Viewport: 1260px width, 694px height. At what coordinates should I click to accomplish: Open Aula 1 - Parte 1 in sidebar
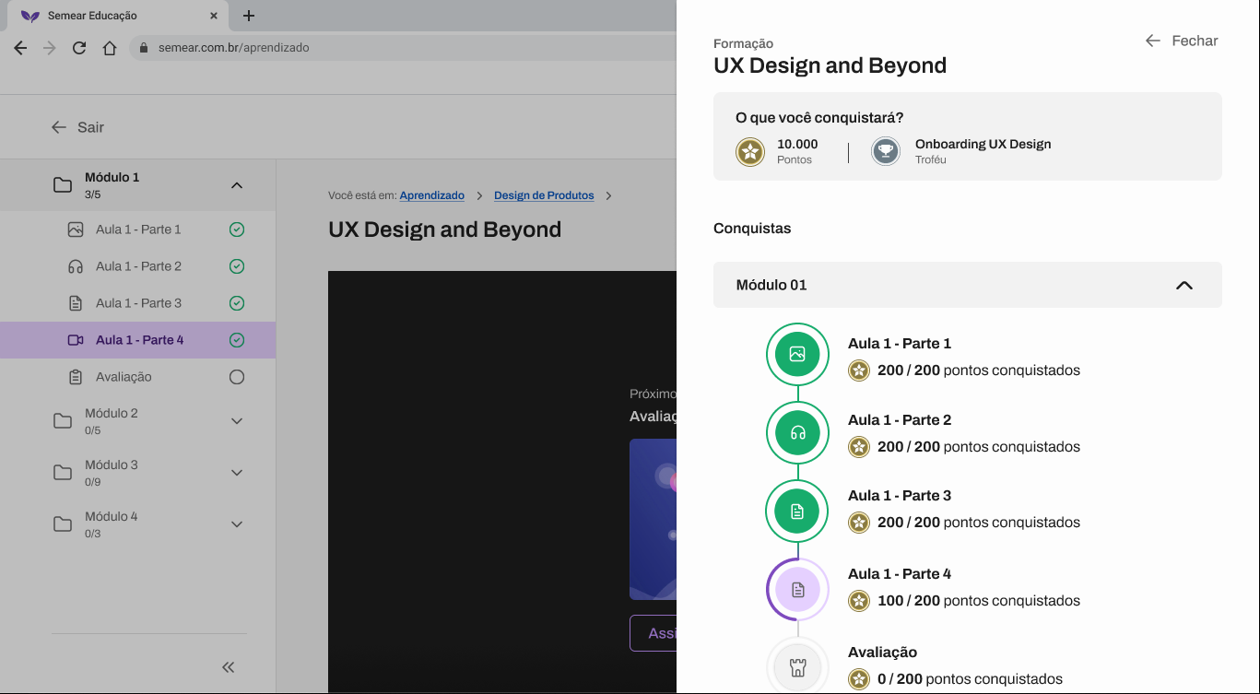[x=138, y=229]
